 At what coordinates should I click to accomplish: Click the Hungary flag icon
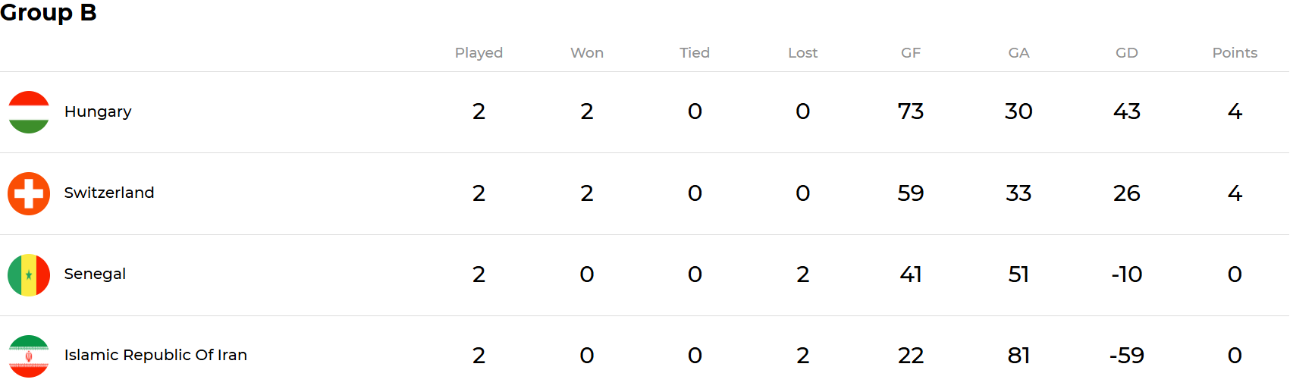[29, 112]
